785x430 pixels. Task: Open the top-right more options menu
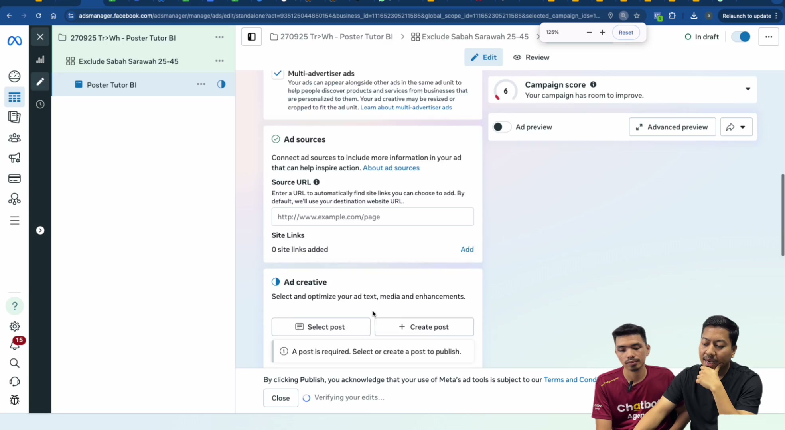769,37
